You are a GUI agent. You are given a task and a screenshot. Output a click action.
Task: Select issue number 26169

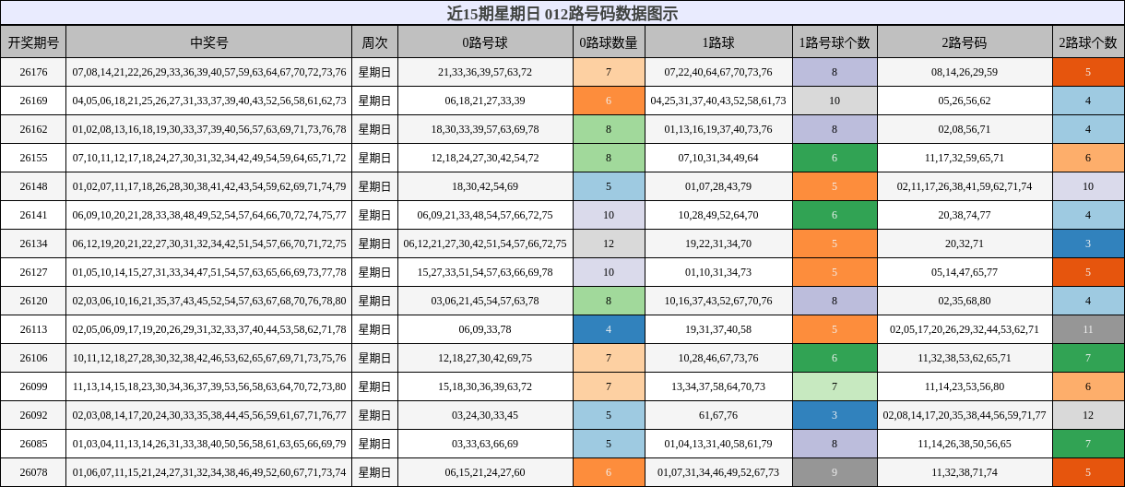coord(33,101)
